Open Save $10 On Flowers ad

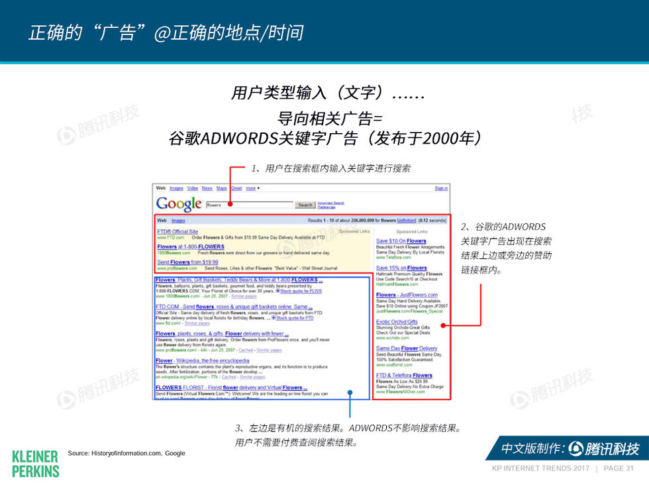click(x=401, y=241)
